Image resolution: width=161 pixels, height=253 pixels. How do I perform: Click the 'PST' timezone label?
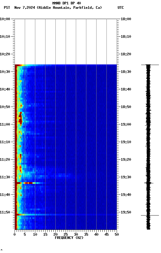click(7, 8)
